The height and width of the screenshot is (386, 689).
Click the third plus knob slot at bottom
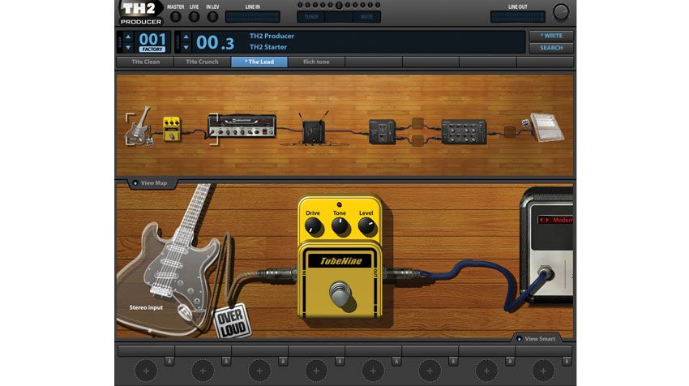click(259, 371)
